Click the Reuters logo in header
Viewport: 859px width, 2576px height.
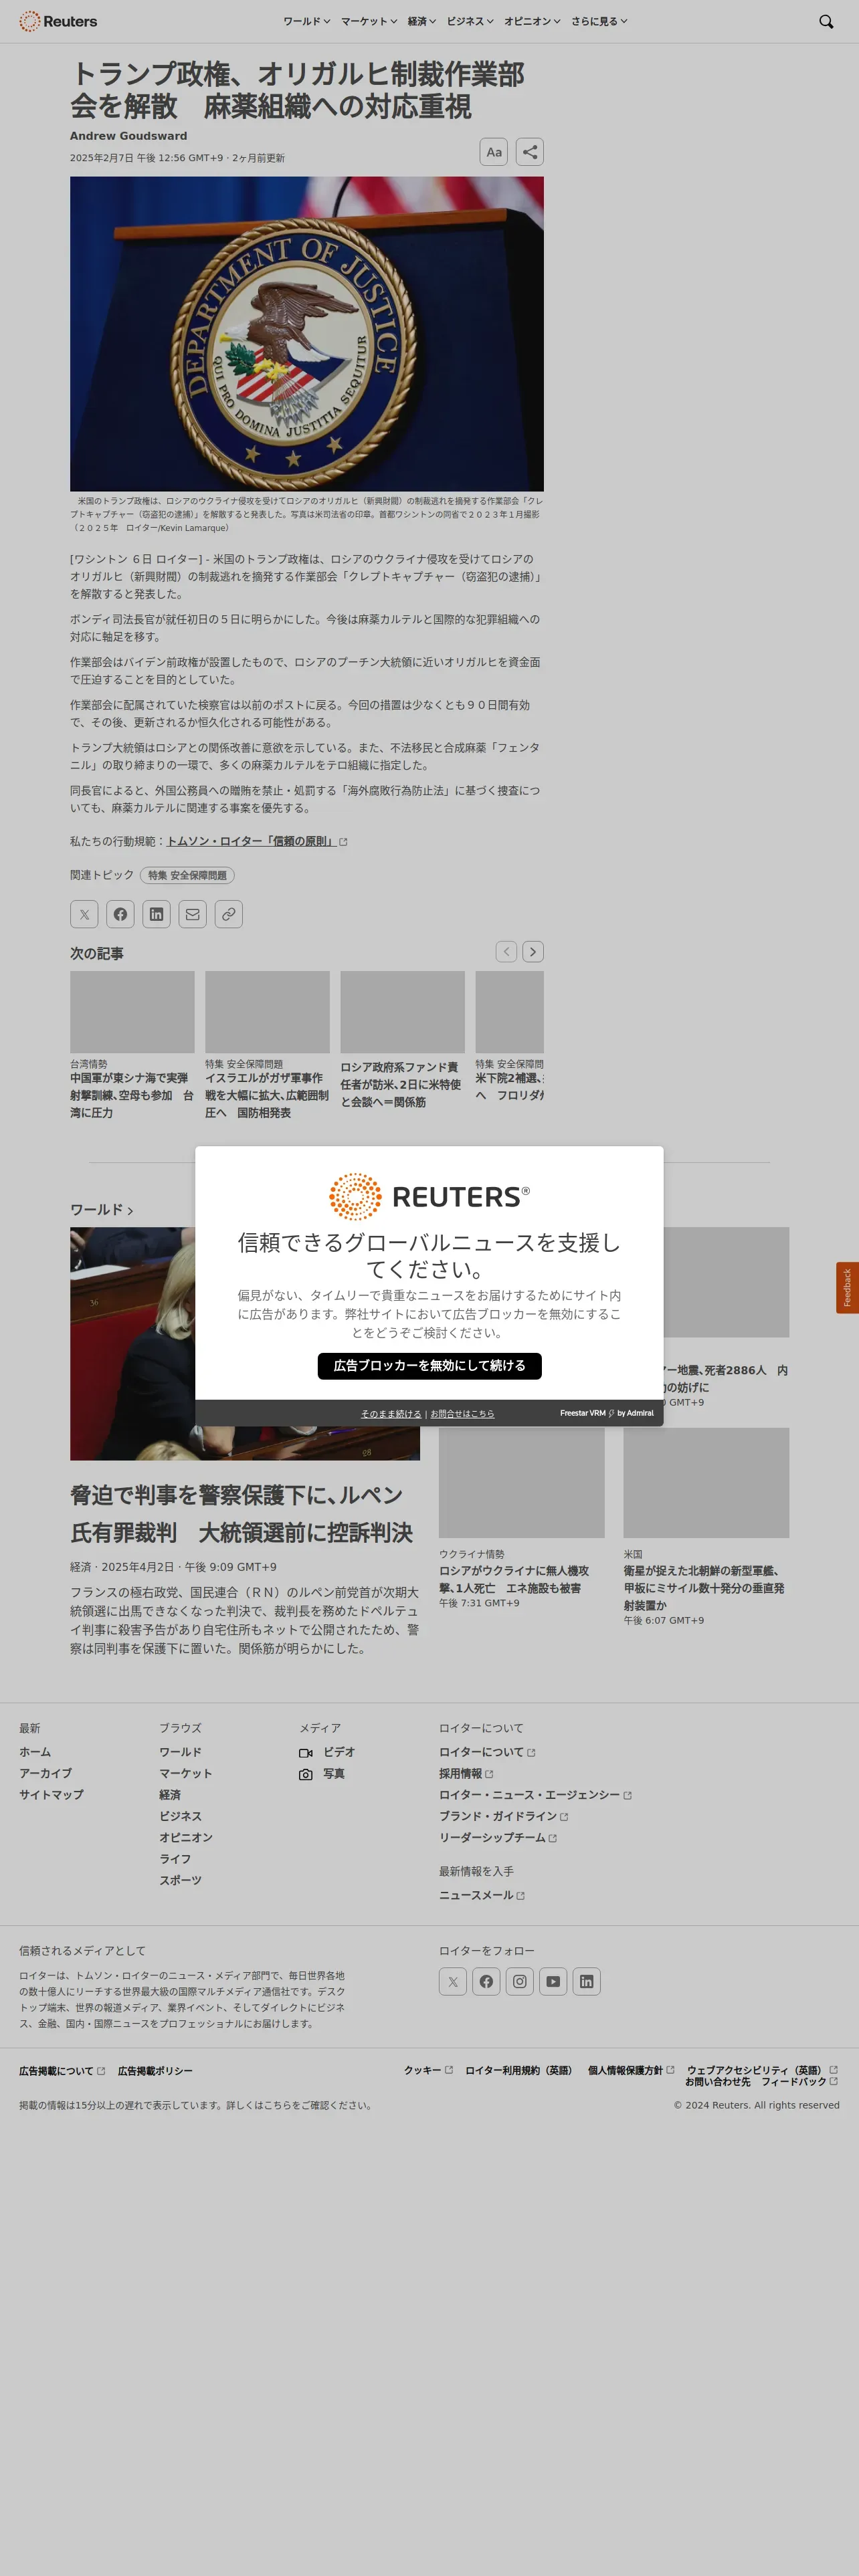58,21
